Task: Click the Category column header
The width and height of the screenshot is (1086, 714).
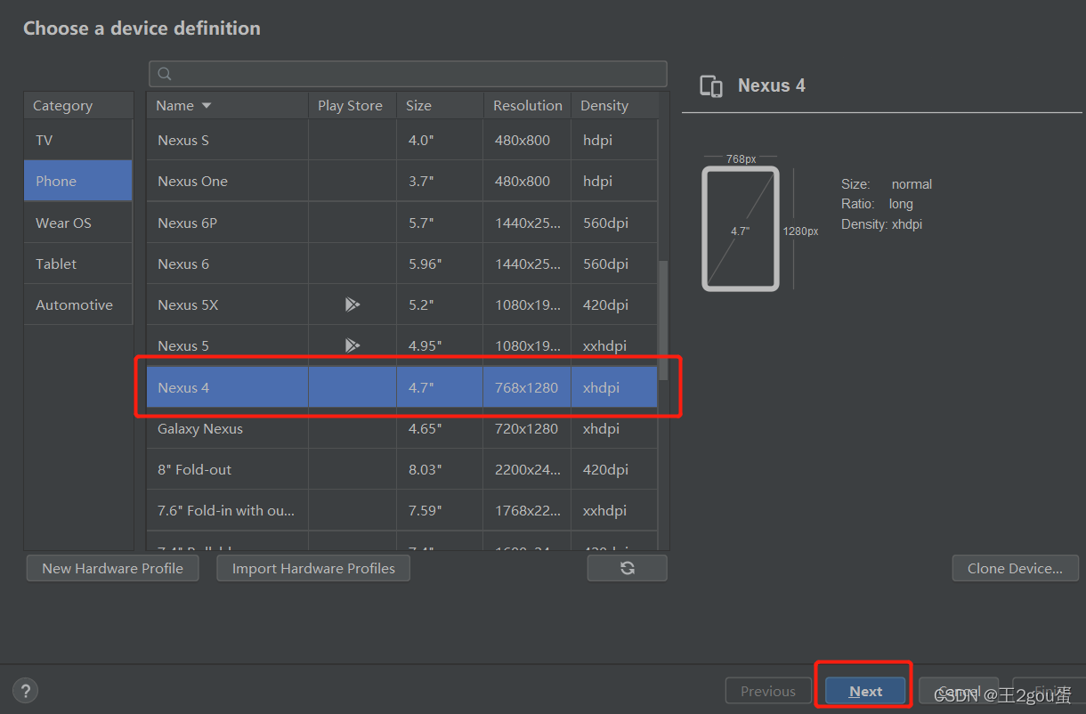Action: 78,105
